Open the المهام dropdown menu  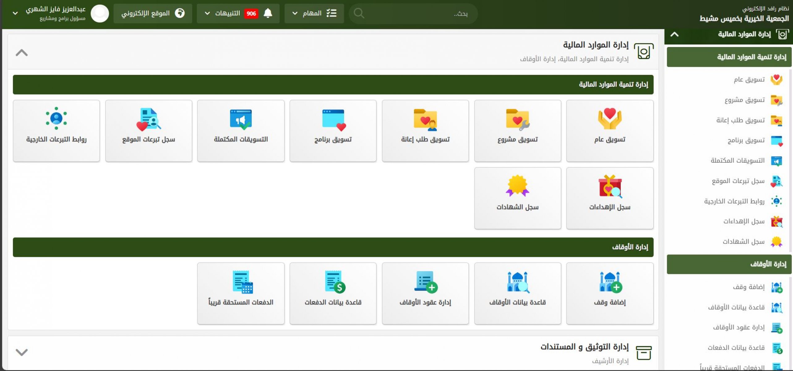pos(314,13)
